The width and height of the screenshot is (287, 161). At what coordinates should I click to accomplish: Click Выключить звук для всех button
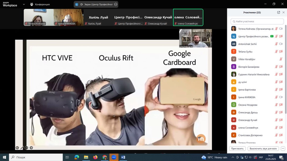[x=263, y=148]
